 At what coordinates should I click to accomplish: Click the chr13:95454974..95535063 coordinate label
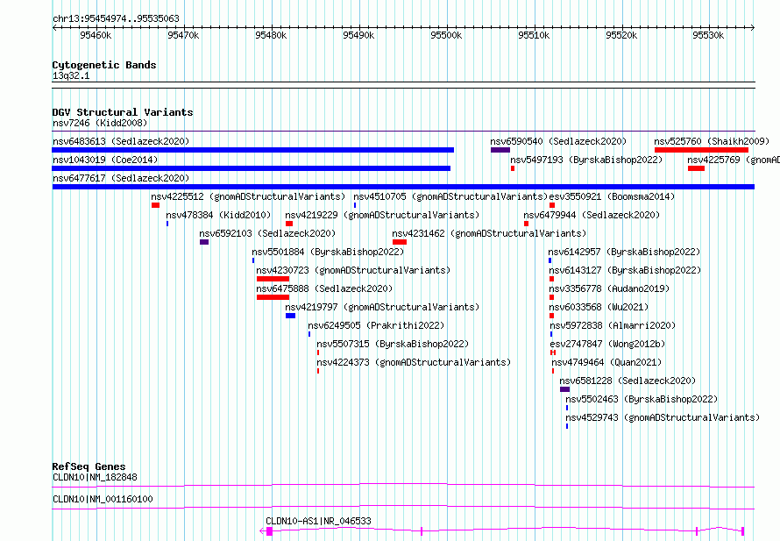pyautogui.click(x=116, y=19)
